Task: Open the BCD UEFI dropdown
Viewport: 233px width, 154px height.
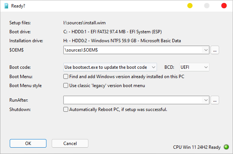Action: 206,67
